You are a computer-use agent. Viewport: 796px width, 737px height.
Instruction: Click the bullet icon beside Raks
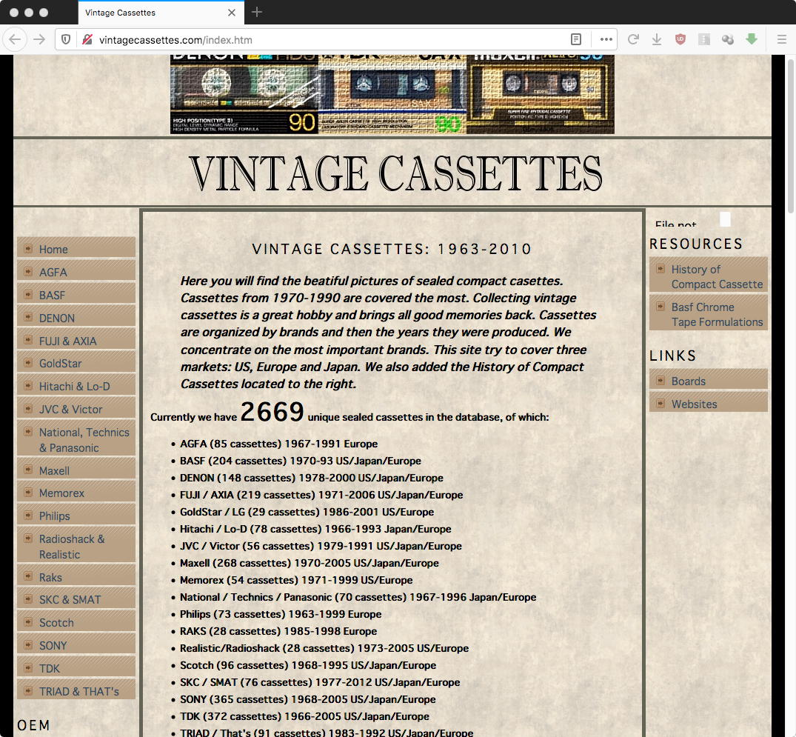28,576
